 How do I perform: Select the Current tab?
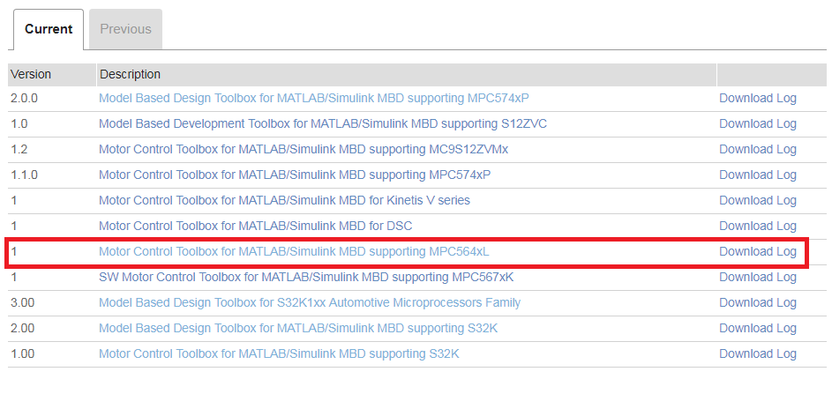click(x=49, y=29)
